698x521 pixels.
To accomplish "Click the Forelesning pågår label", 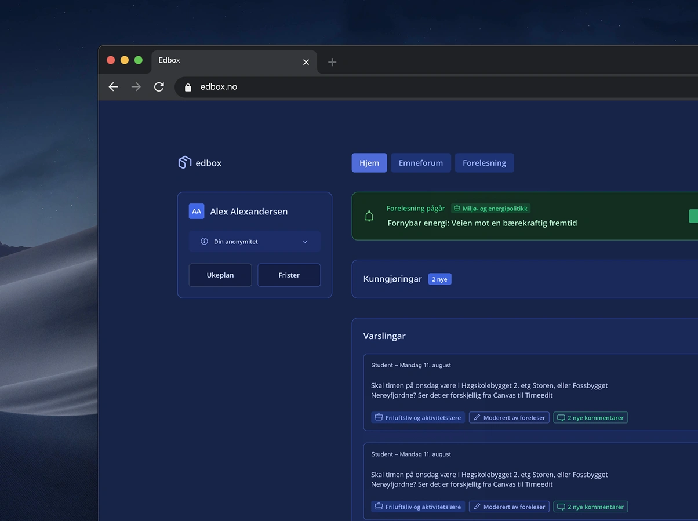I will click(416, 209).
